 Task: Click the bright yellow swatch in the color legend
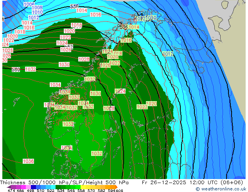pos(83,187)
